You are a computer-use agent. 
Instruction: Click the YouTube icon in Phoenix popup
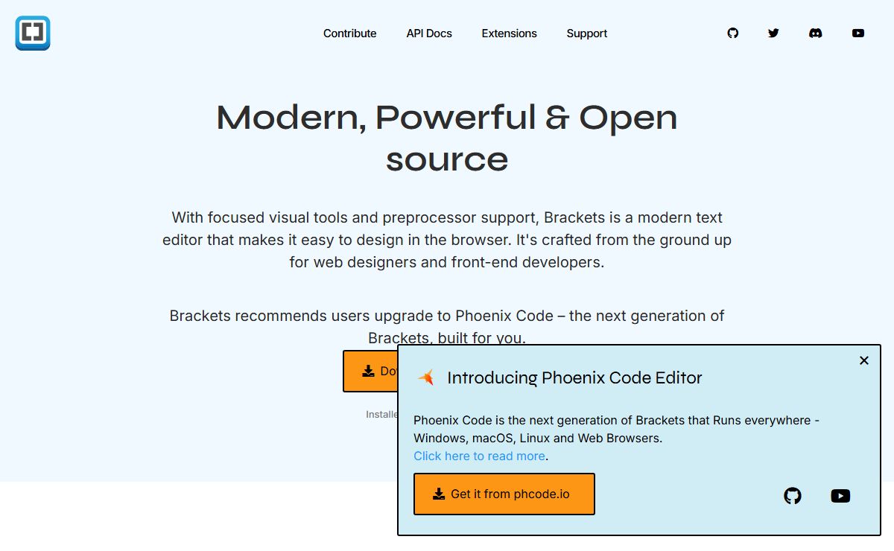click(840, 496)
